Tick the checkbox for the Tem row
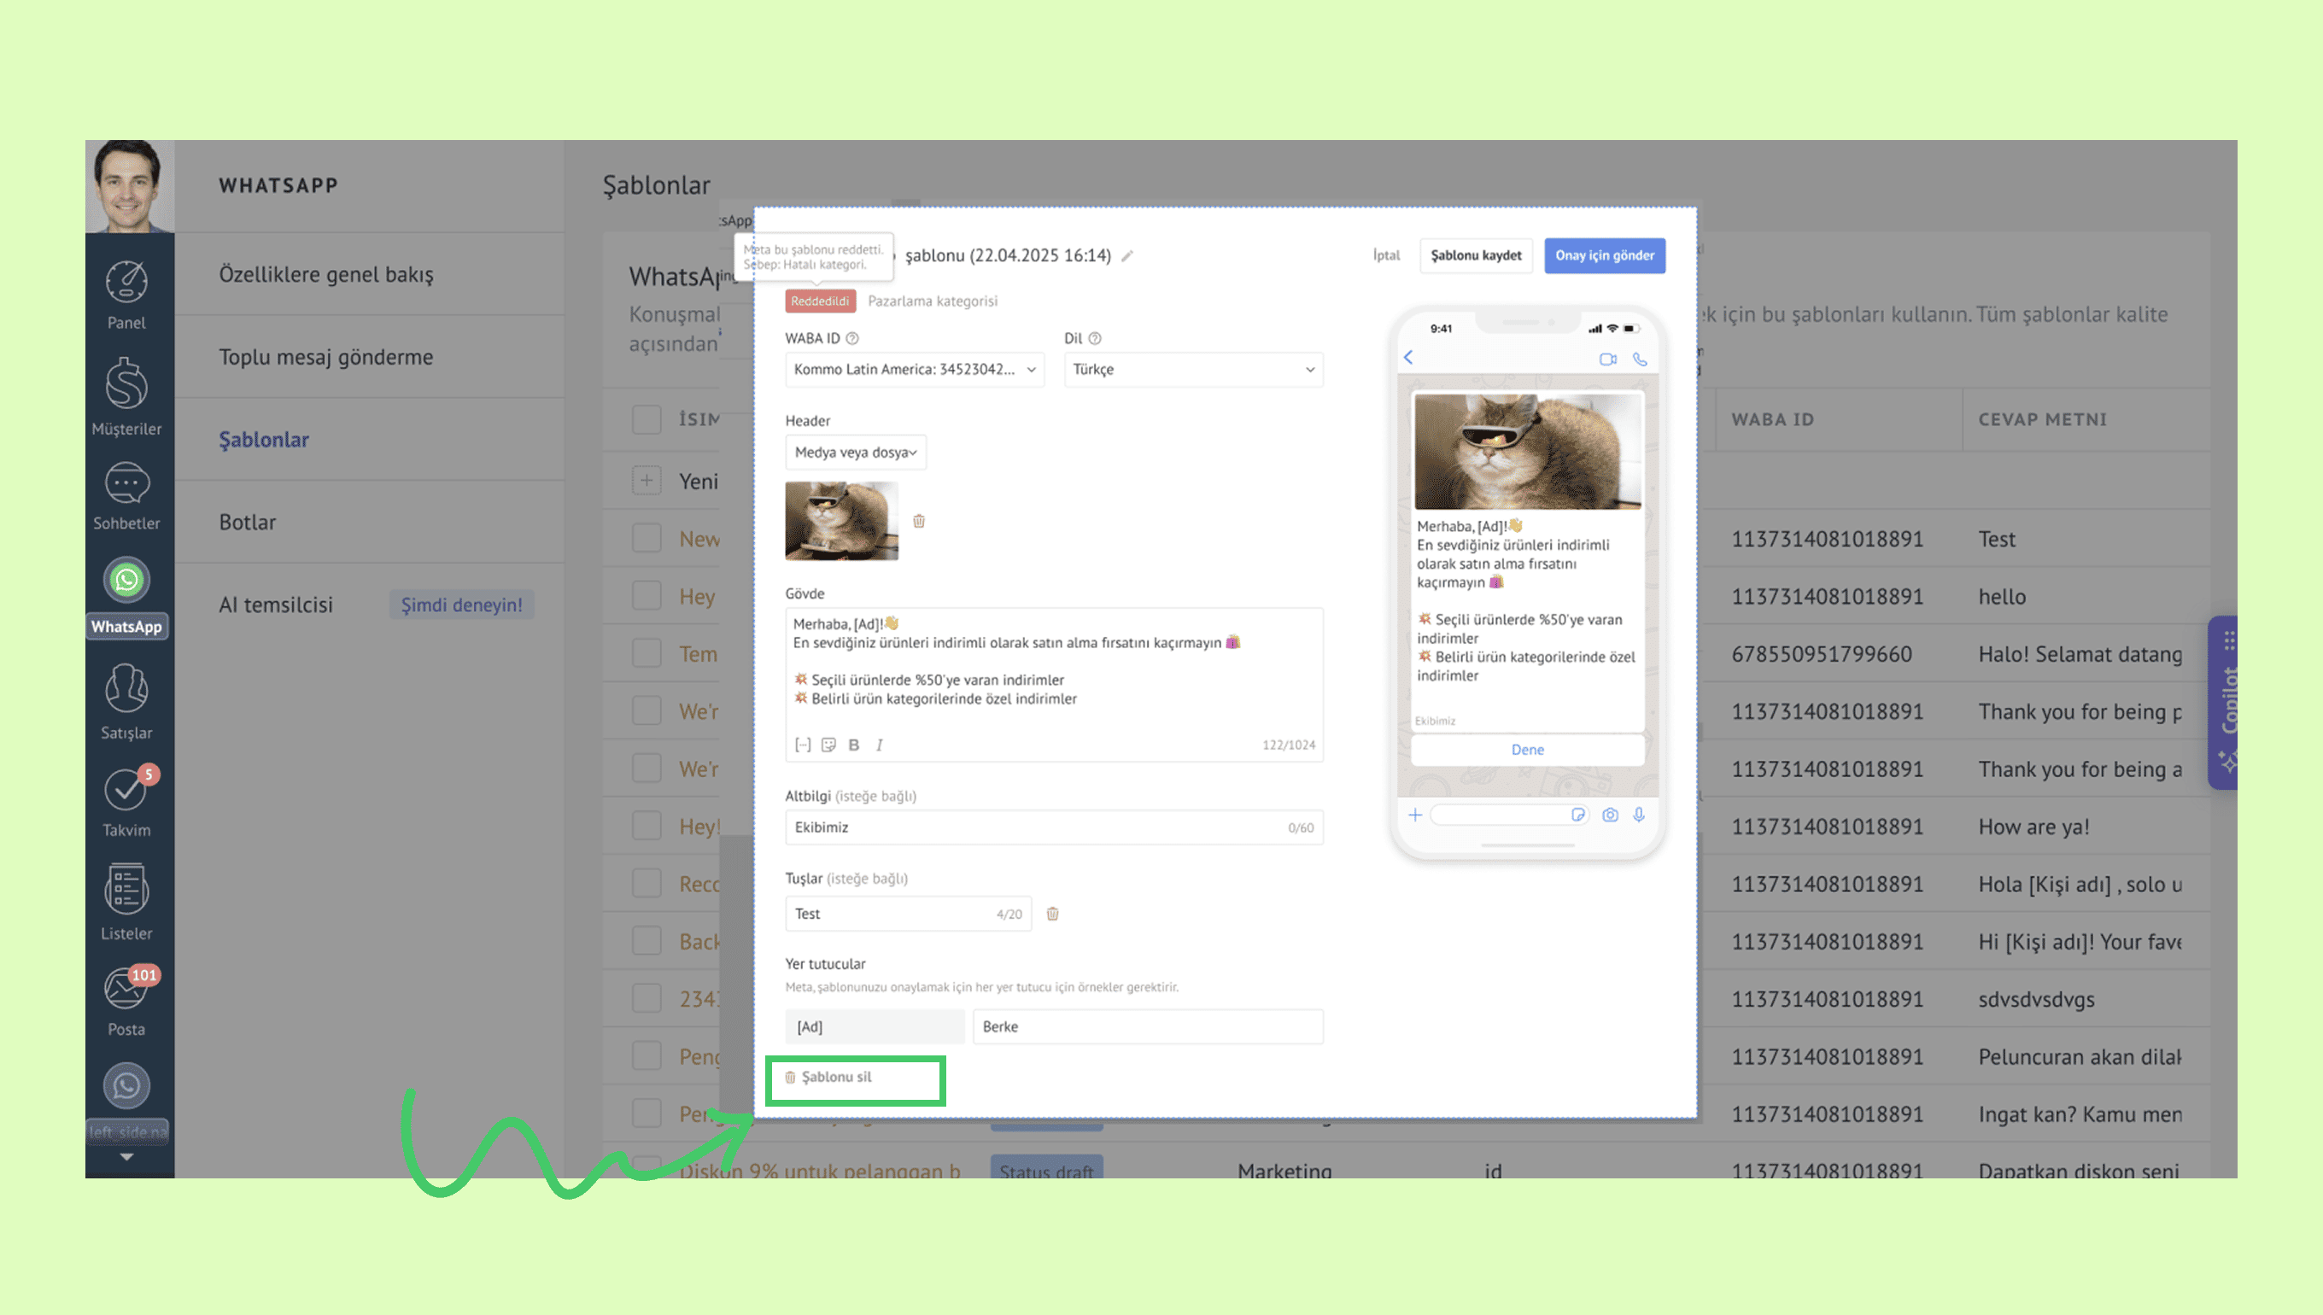This screenshot has width=2323, height=1315. [647, 654]
